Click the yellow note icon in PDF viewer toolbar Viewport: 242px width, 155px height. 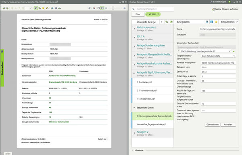[43, 8]
